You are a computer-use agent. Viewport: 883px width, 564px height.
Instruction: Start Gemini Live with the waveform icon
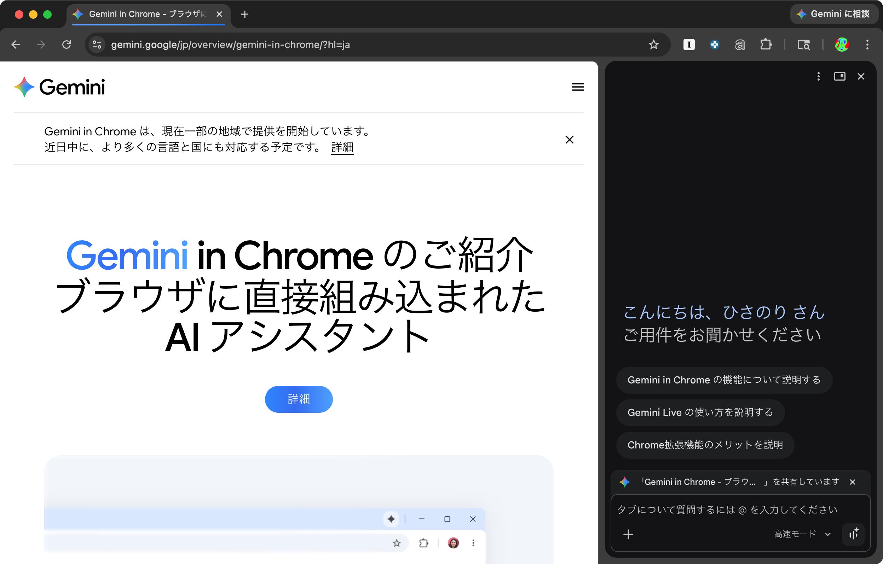tap(853, 534)
